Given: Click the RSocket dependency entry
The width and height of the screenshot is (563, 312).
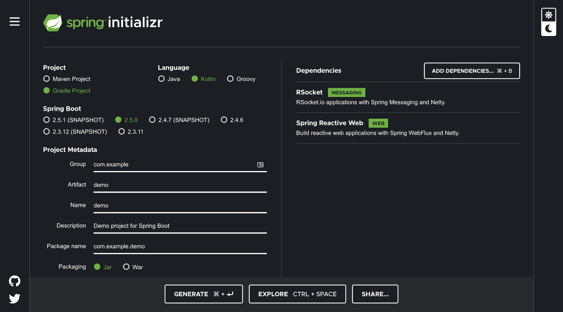Looking at the screenshot, I should tap(408, 97).
